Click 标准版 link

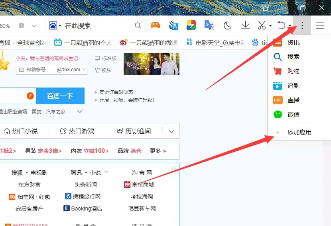click(106, 58)
